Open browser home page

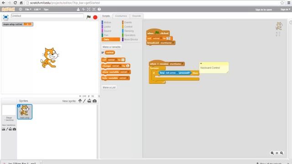[21, 3]
